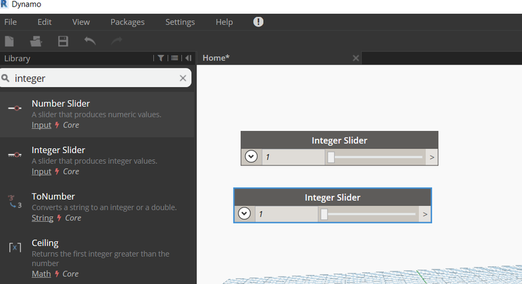Viewport: 522px width, 284px height.
Task: Click the Ceiling result icon
Action: [14, 248]
